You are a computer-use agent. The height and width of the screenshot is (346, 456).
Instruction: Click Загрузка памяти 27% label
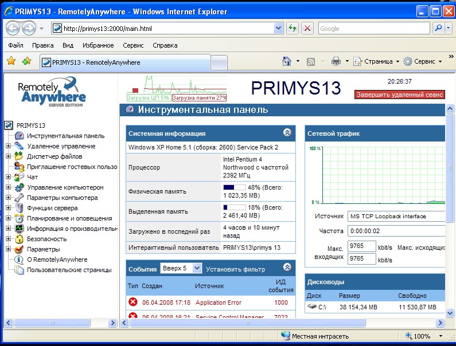199,98
